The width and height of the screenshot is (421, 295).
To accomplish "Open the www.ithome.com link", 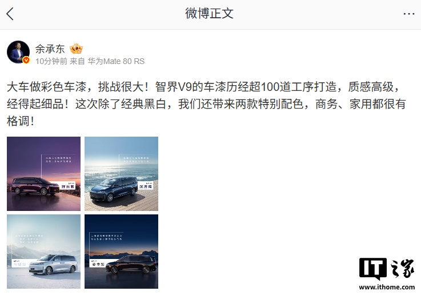I will coord(387,287).
